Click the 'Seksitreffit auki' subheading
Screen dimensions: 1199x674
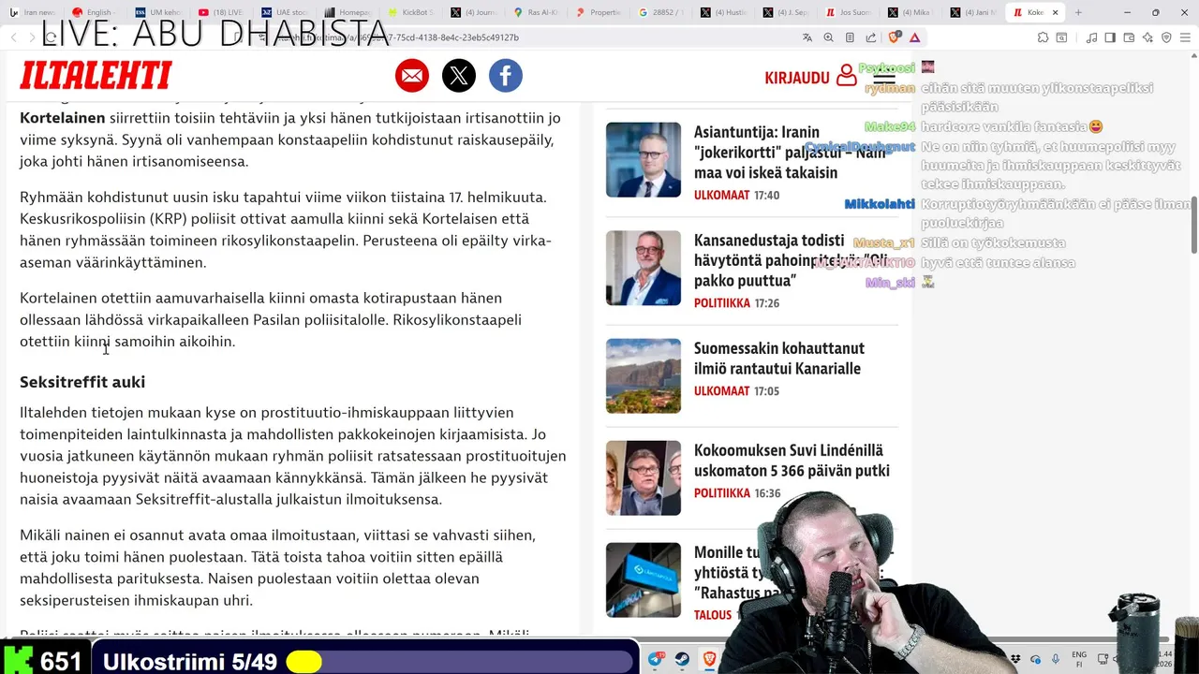click(82, 382)
